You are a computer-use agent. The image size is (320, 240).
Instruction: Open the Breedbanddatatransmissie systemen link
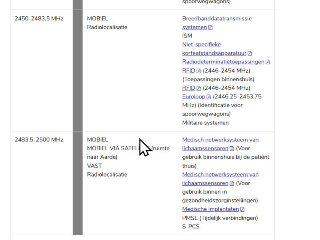[x=217, y=19]
